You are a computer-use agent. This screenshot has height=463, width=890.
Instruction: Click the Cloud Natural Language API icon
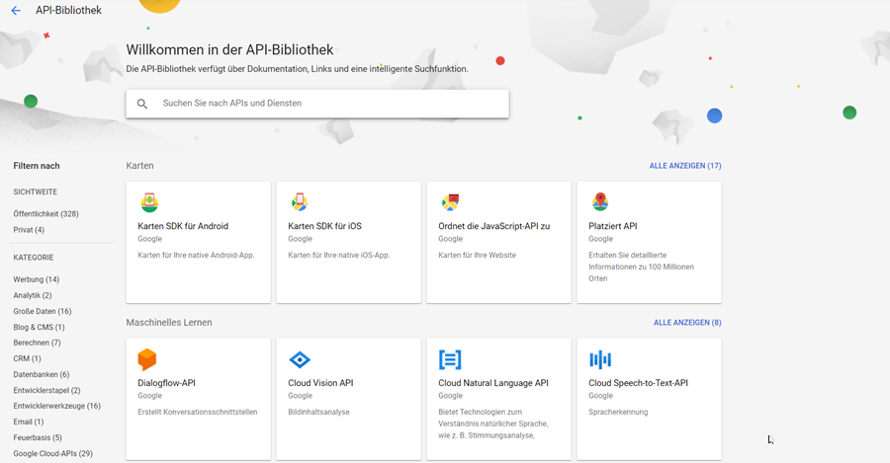click(x=449, y=359)
